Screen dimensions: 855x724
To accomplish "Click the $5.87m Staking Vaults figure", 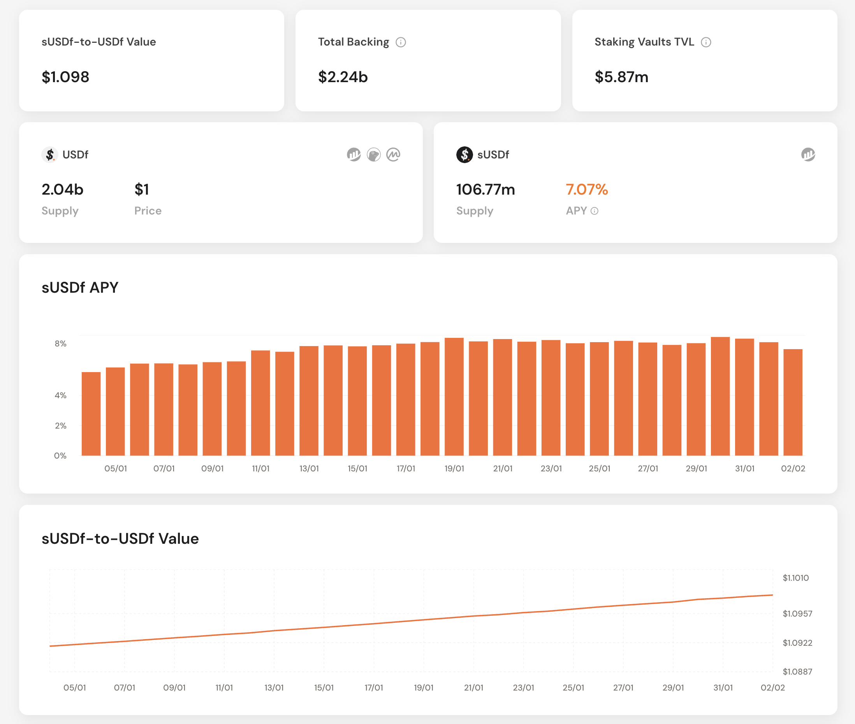I will point(621,77).
